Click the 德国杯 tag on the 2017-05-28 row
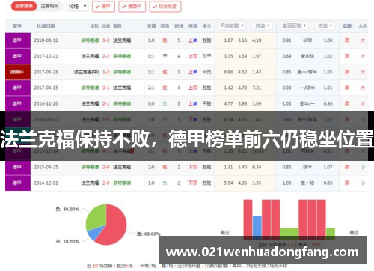This screenshot has height=271, width=374. pyautogui.click(x=18, y=72)
